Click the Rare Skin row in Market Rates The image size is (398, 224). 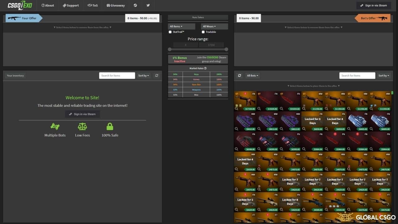click(198, 85)
